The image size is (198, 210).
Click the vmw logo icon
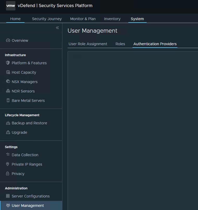click(11, 6)
